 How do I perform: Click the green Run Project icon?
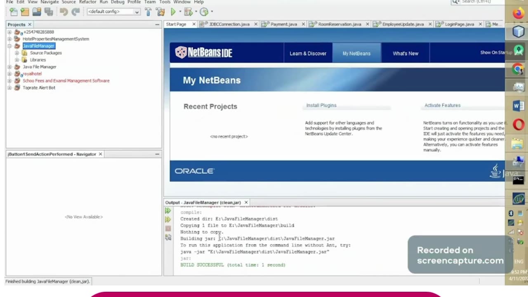click(x=173, y=12)
